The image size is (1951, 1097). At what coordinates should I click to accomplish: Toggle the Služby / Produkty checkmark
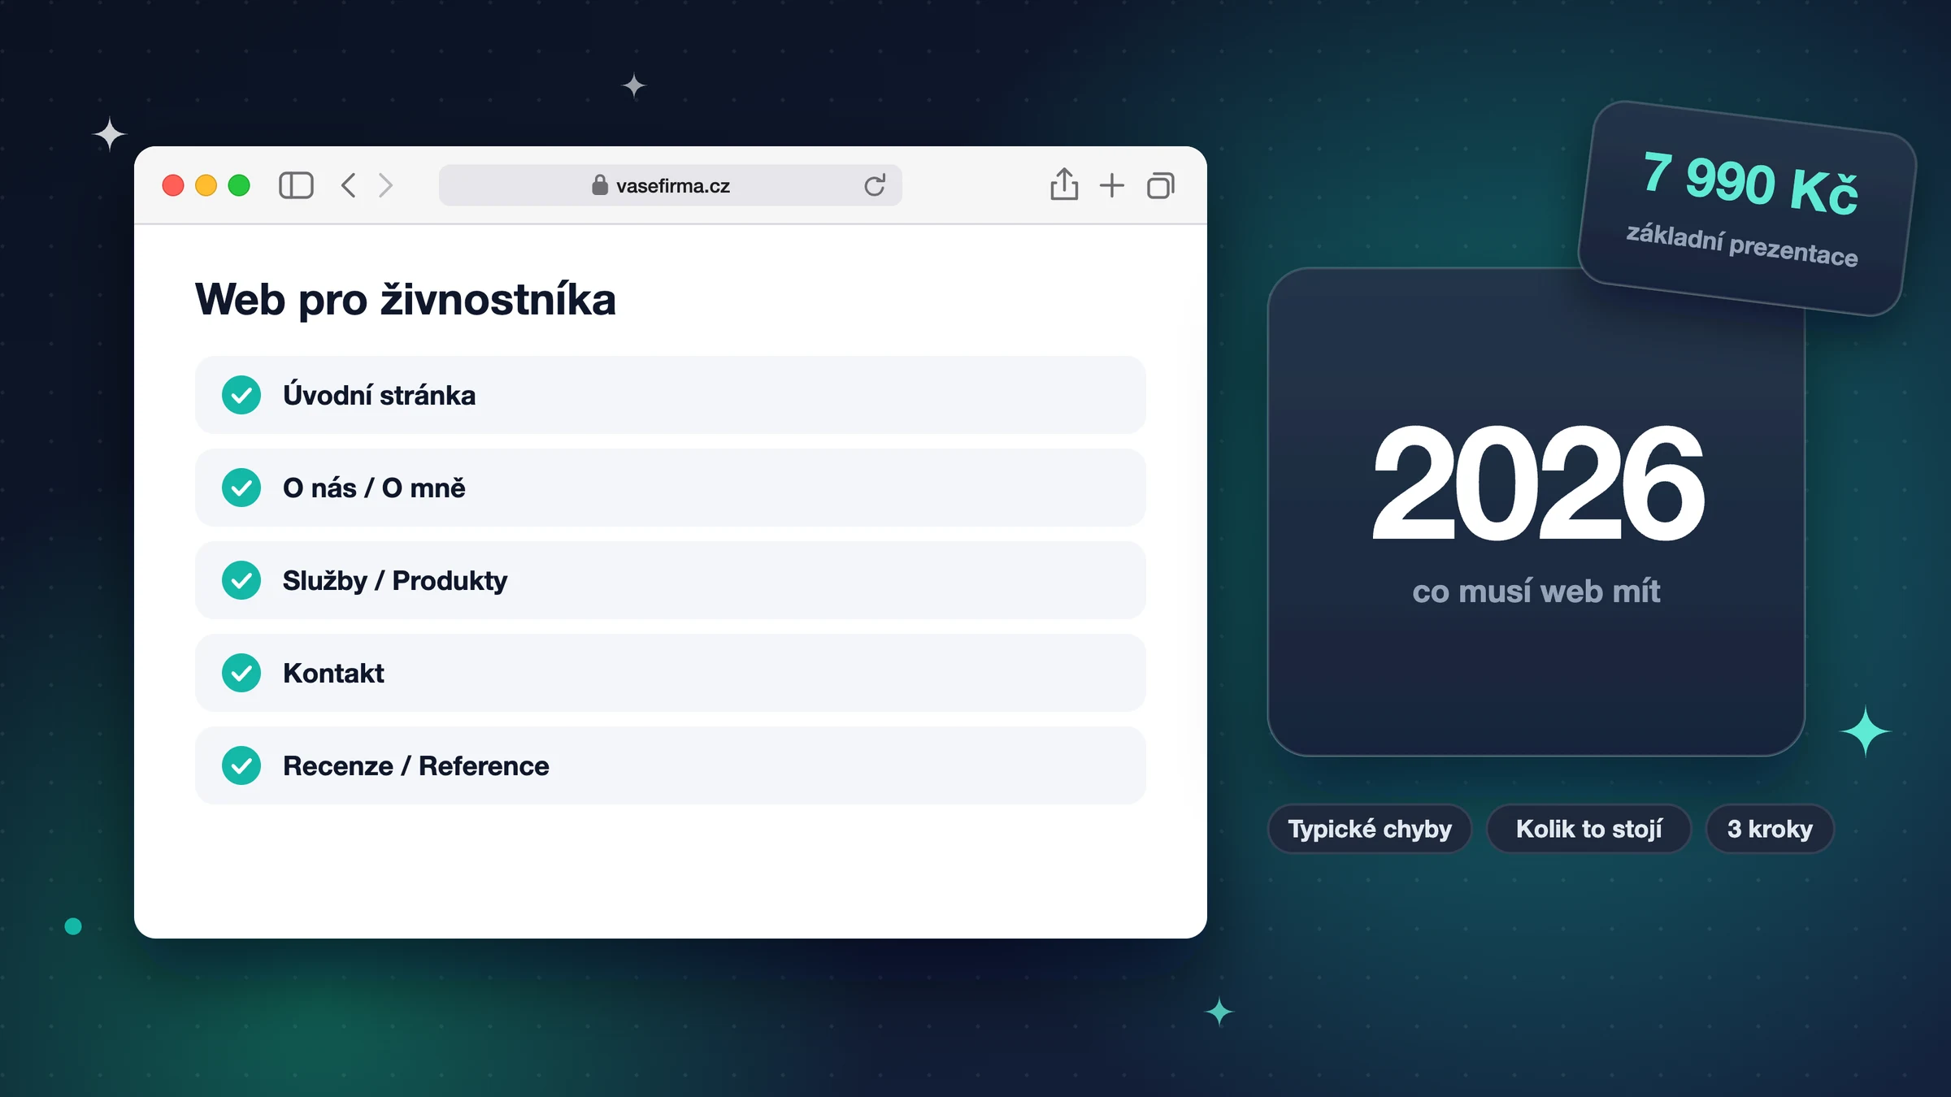[x=241, y=580]
